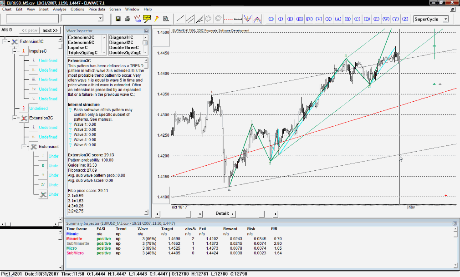This screenshot has width=460, height=277.
Task: Click the Print icon in toolbar
Action: tap(128, 19)
